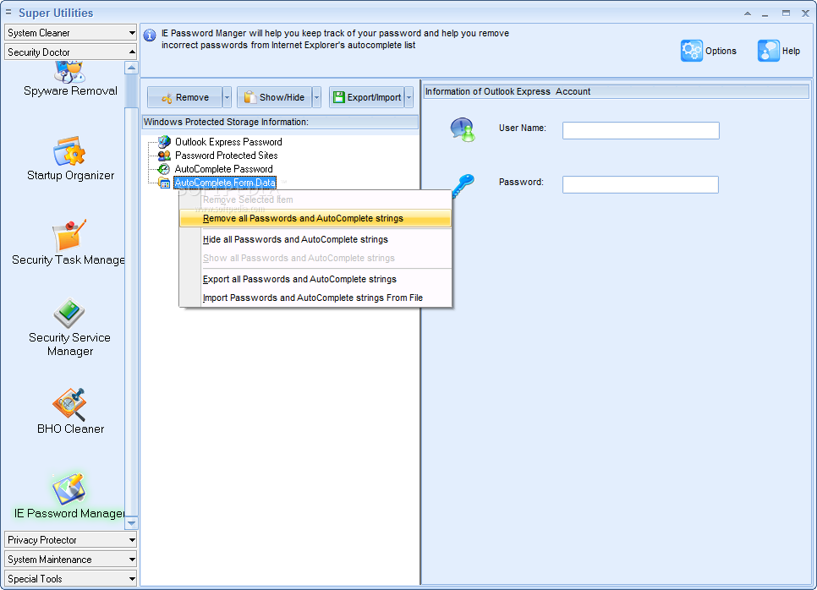The width and height of the screenshot is (817, 590).
Task: Click the ribbon collapse arrow in title bar
Action: click(x=747, y=14)
